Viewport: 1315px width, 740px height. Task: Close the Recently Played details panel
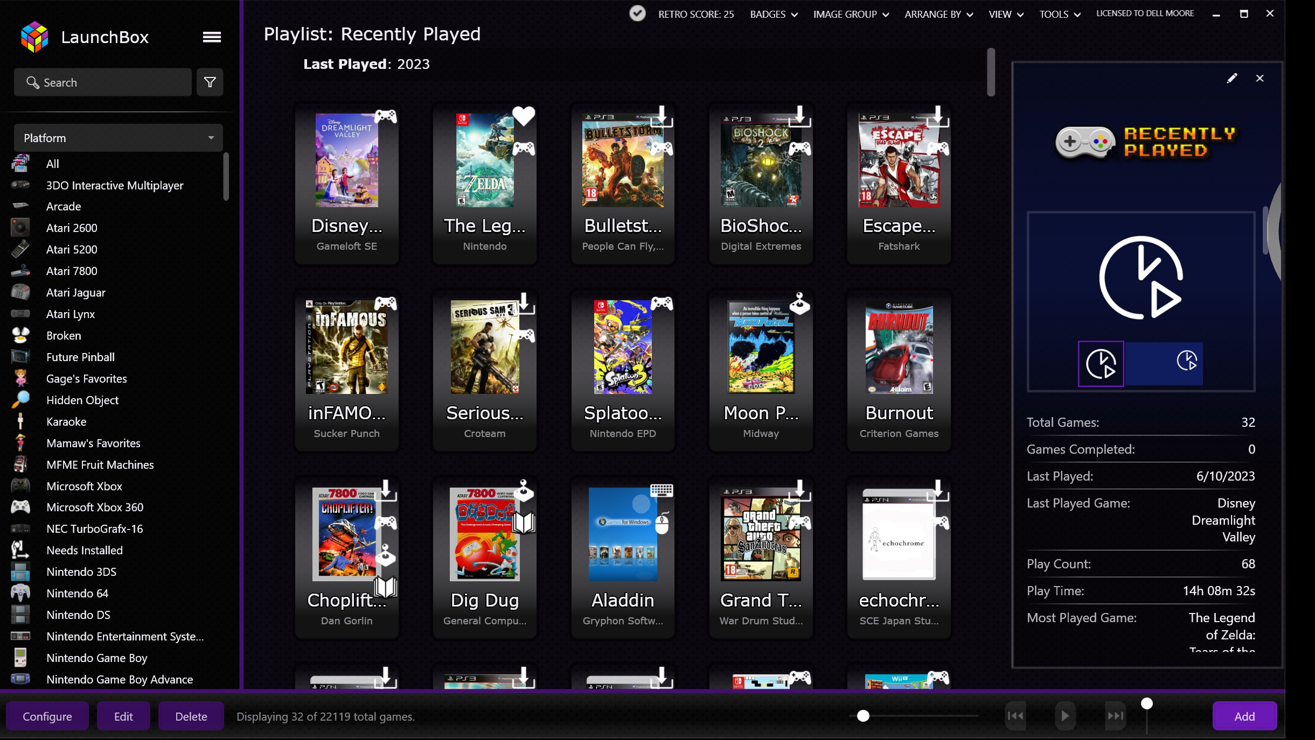pyautogui.click(x=1260, y=78)
